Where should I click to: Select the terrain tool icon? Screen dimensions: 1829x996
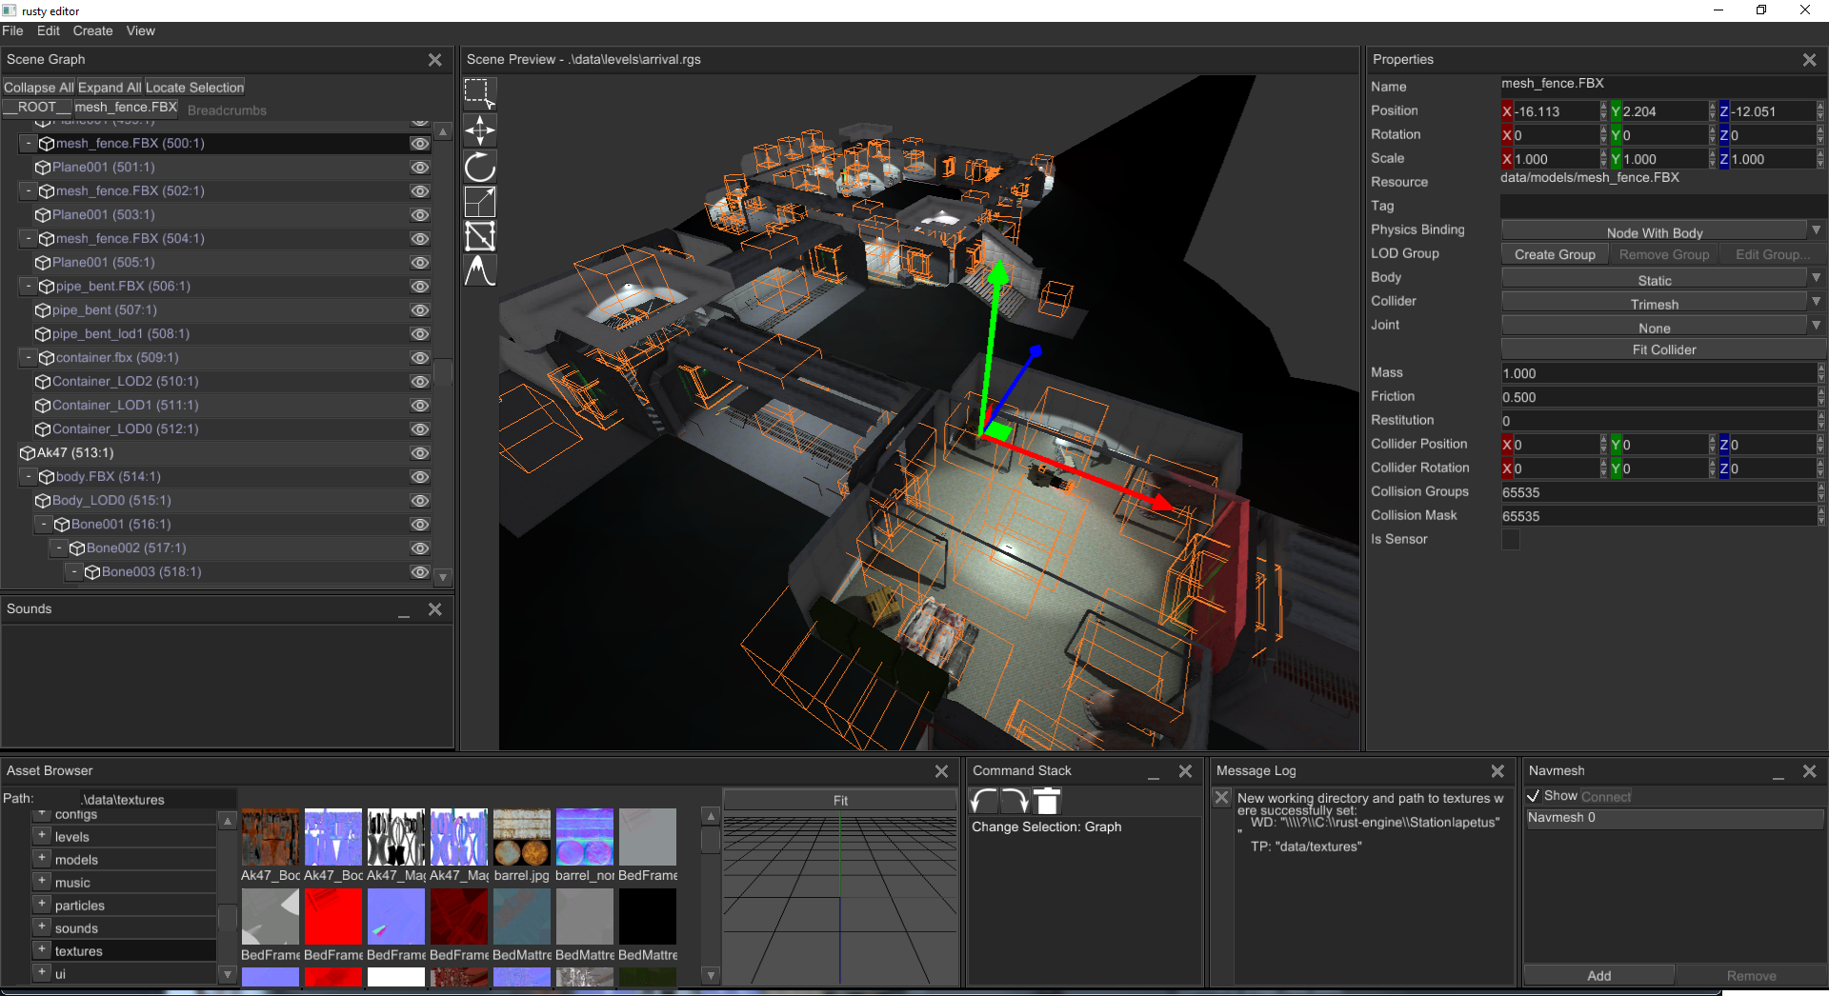point(480,270)
